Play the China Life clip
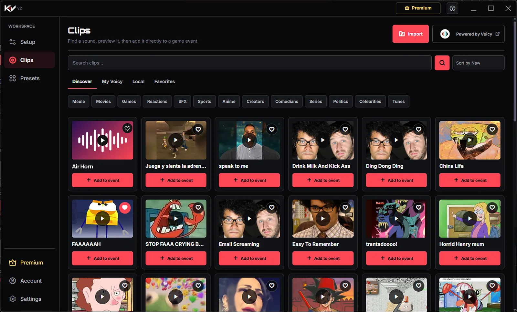The image size is (517, 312). [470, 140]
